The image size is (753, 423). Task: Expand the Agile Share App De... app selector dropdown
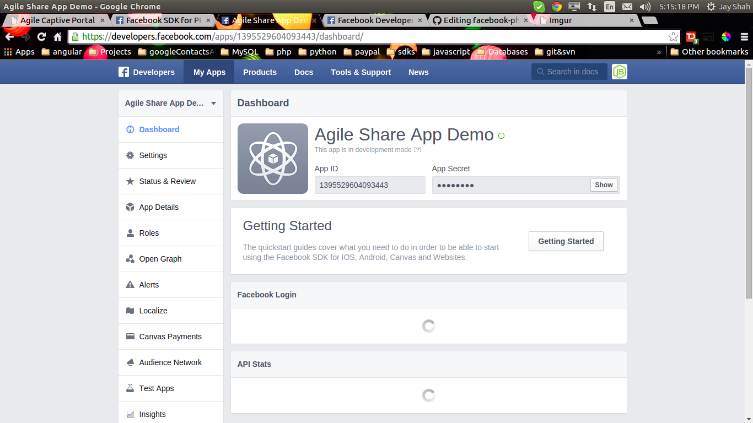213,104
